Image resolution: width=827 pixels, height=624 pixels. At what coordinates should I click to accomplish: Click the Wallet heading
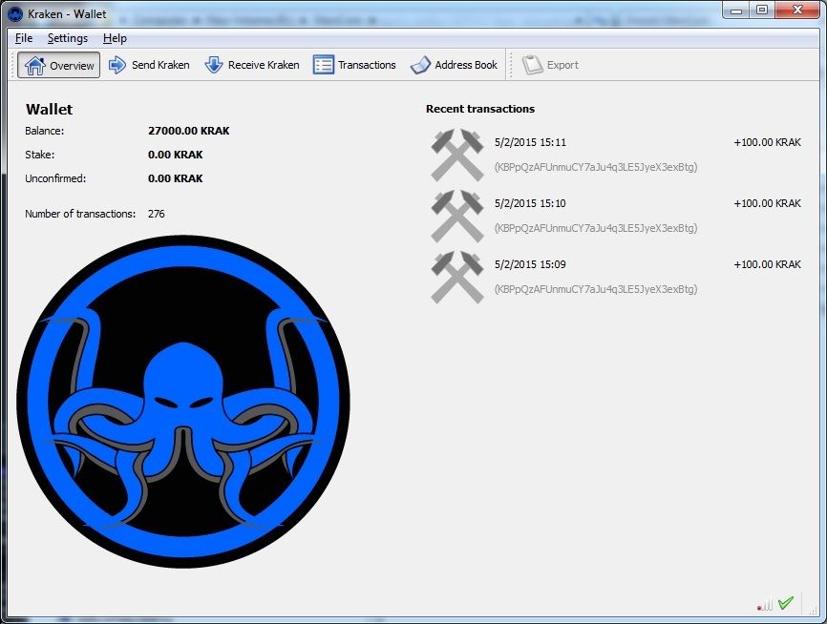click(x=49, y=109)
